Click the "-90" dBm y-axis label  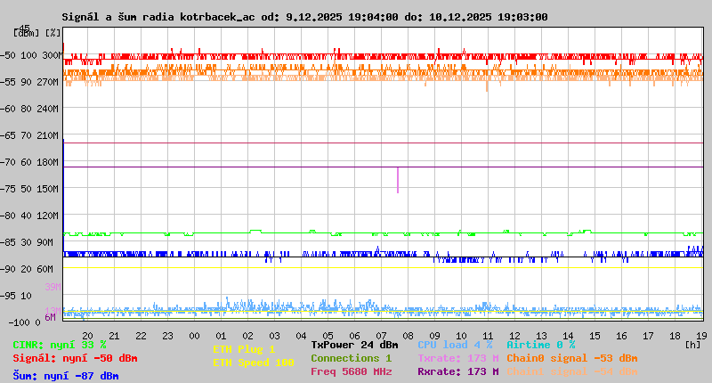(x=8, y=269)
